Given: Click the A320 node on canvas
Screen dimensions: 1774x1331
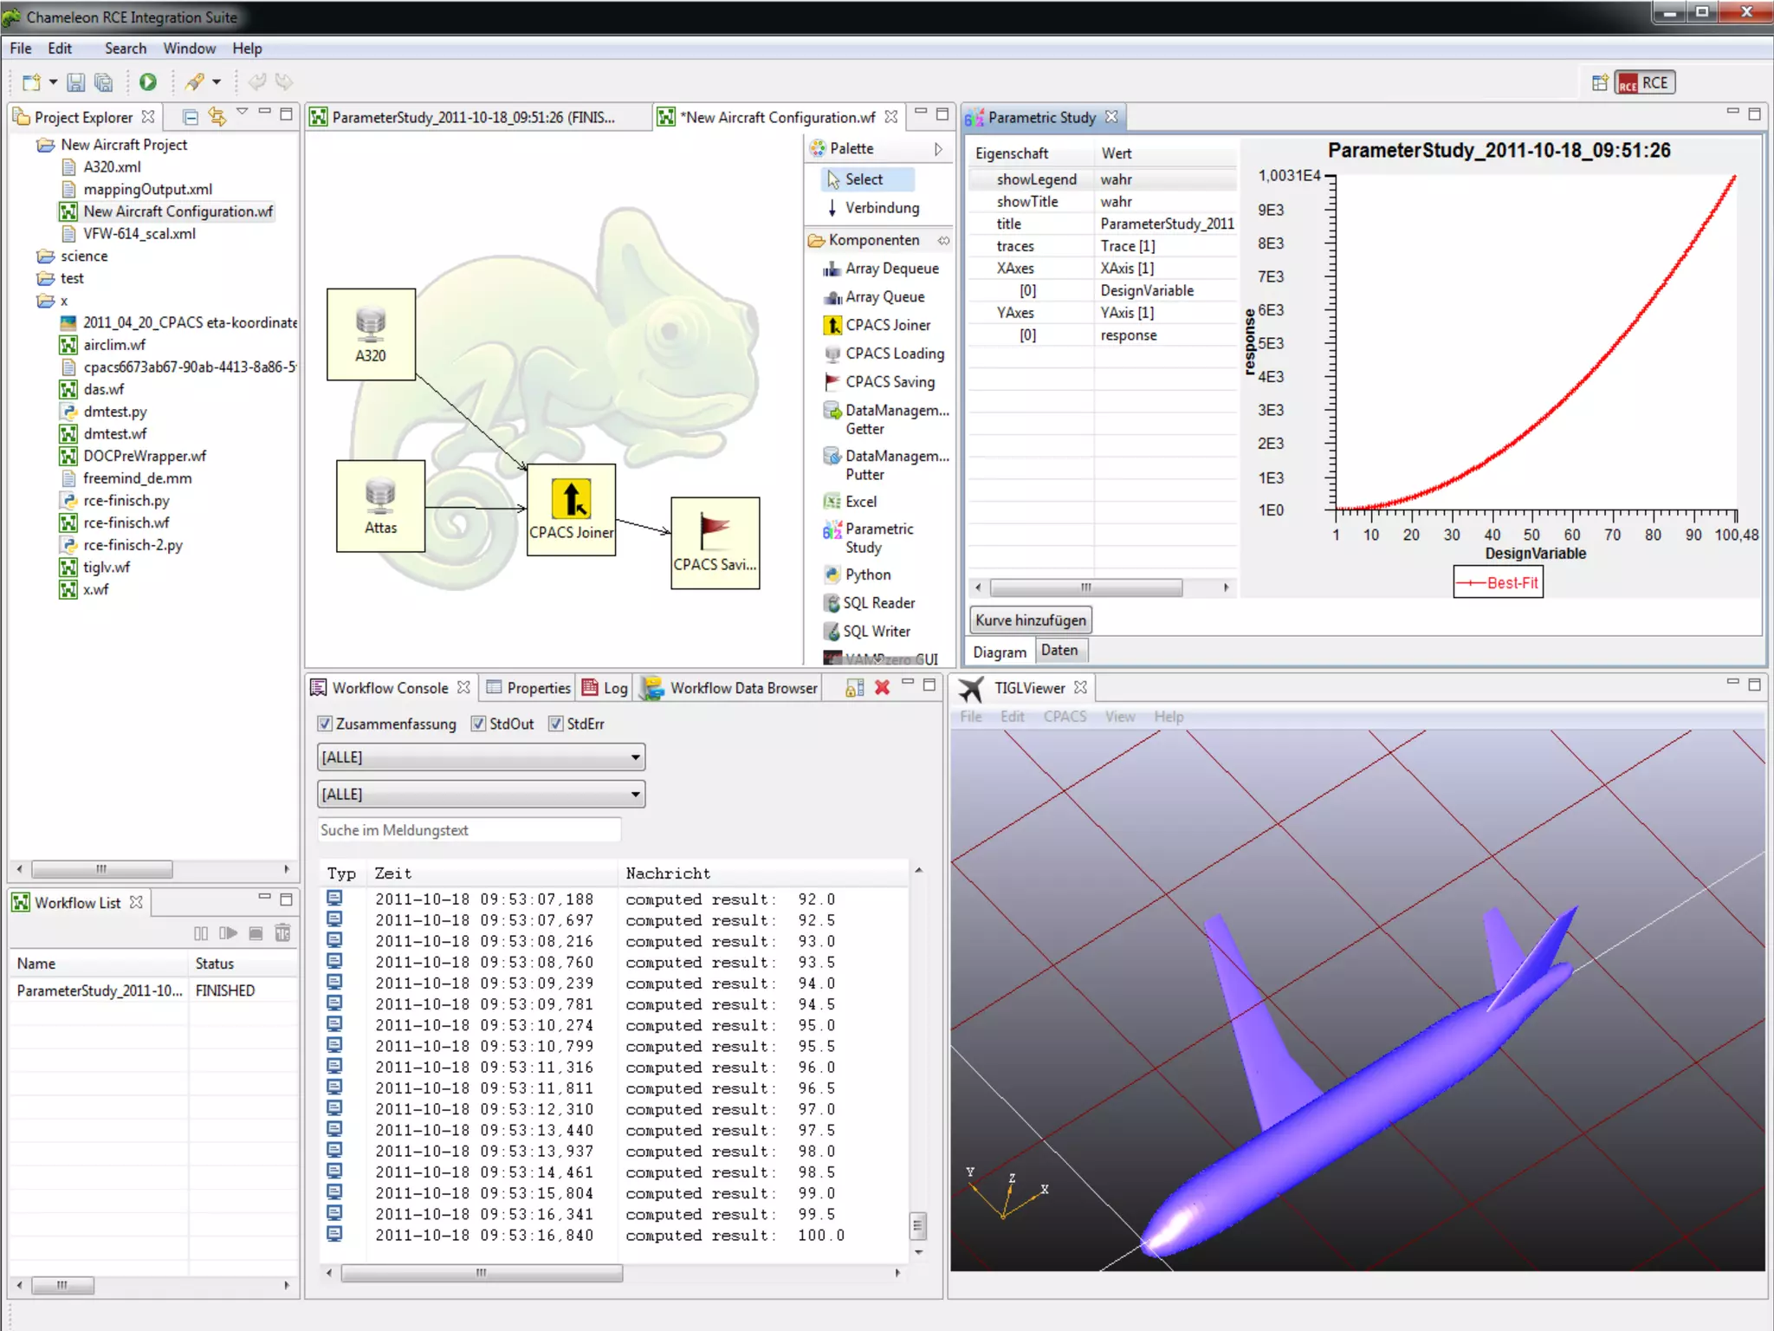Looking at the screenshot, I should pyautogui.click(x=371, y=334).
